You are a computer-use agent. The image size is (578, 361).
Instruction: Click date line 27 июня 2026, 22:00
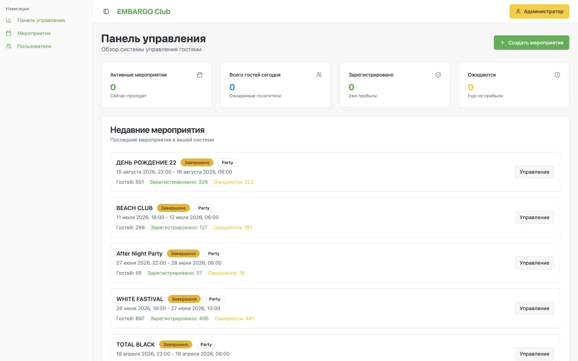[x=169, y=263]
